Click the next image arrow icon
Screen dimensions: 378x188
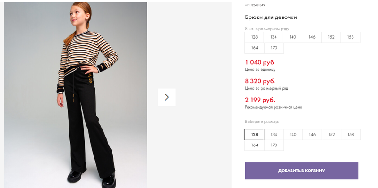(167, 97)
